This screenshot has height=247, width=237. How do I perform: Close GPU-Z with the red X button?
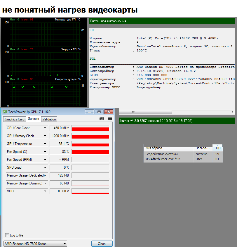click(109, 112)
